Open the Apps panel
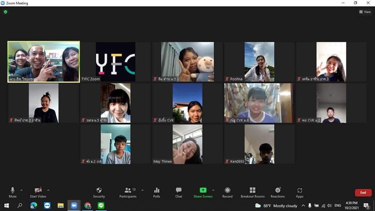Screen dimensions: 375x211 tap(300, 192)
